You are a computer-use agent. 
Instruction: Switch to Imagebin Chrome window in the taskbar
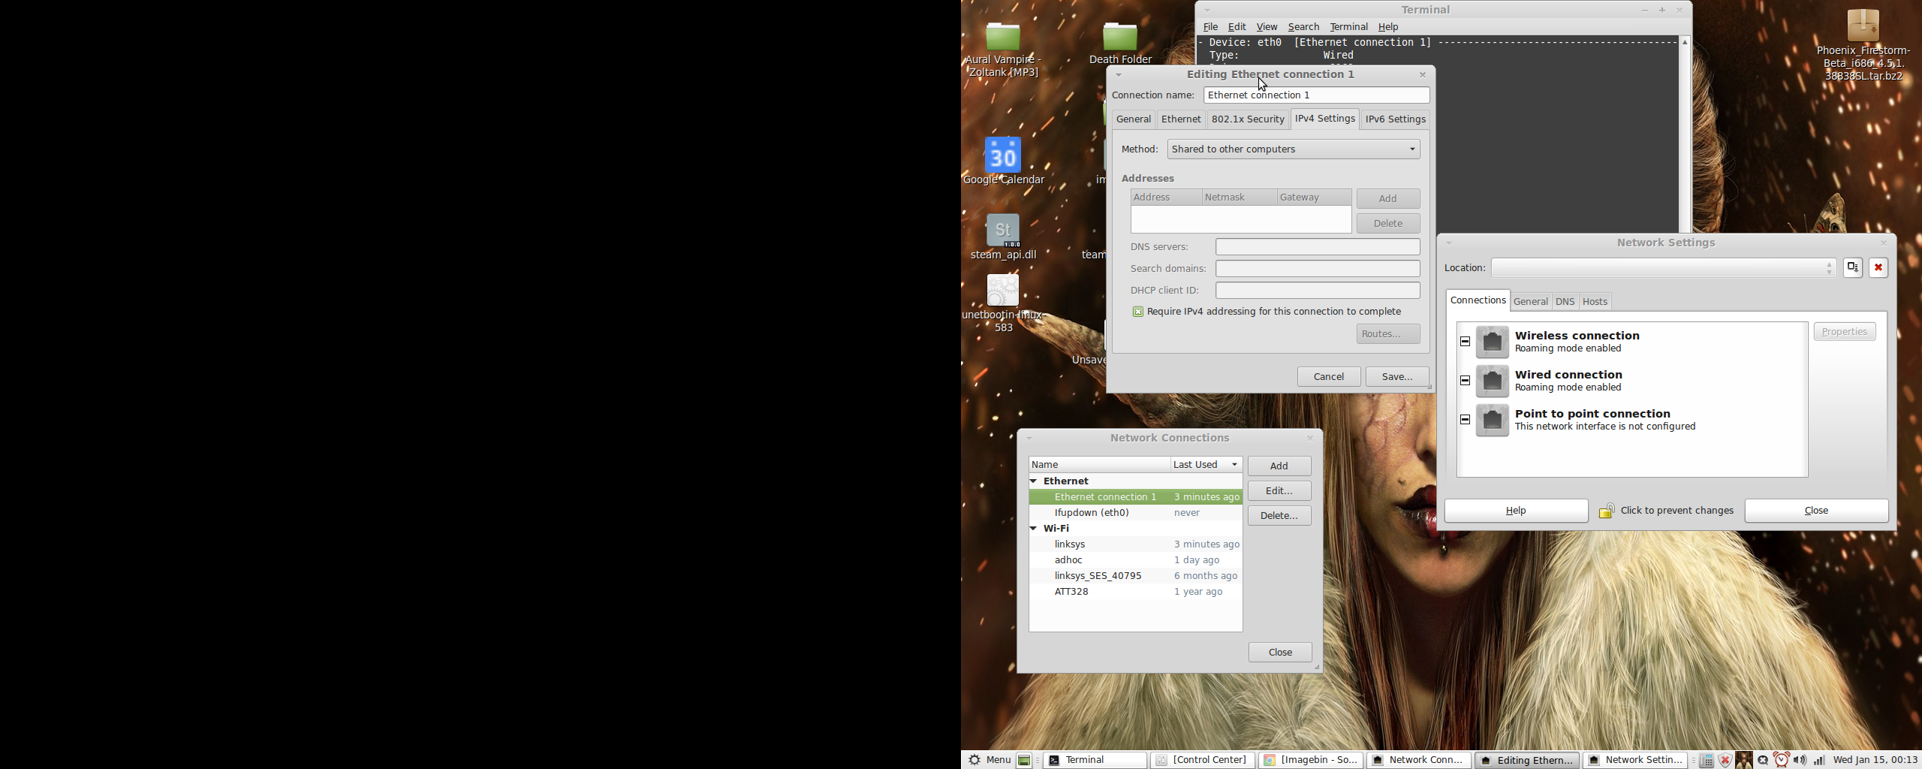click(x=1311, y=760)
